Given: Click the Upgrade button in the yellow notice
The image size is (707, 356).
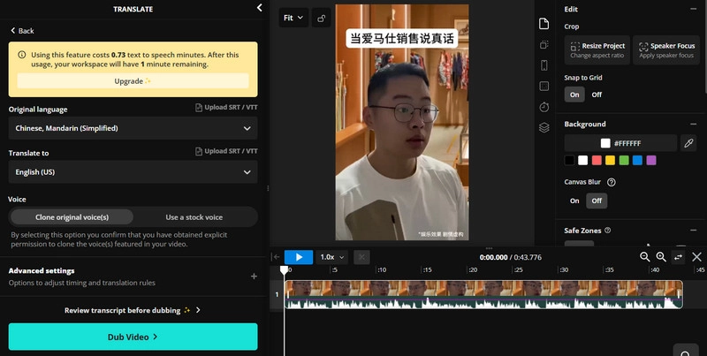Looking at the screenshot, I should tap(133, 81).
